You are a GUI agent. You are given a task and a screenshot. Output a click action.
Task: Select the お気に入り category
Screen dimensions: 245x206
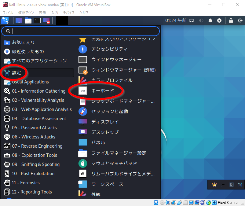(x=38, y=42)
